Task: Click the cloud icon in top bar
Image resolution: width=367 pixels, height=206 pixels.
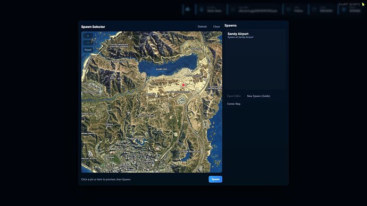Action: (188, 10)
